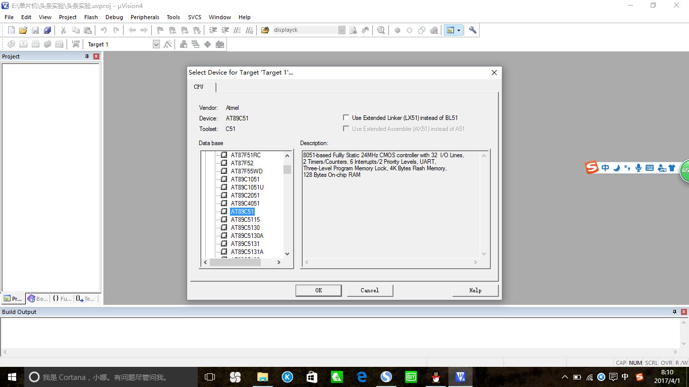This screenshot has width=689, height=387.
Task: Click the Redo arrow icon
Action: 116,30
